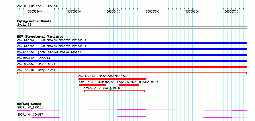
Task: Click ruler tick label 36858700
Action: pyautogui.click(x=231, y=11)
